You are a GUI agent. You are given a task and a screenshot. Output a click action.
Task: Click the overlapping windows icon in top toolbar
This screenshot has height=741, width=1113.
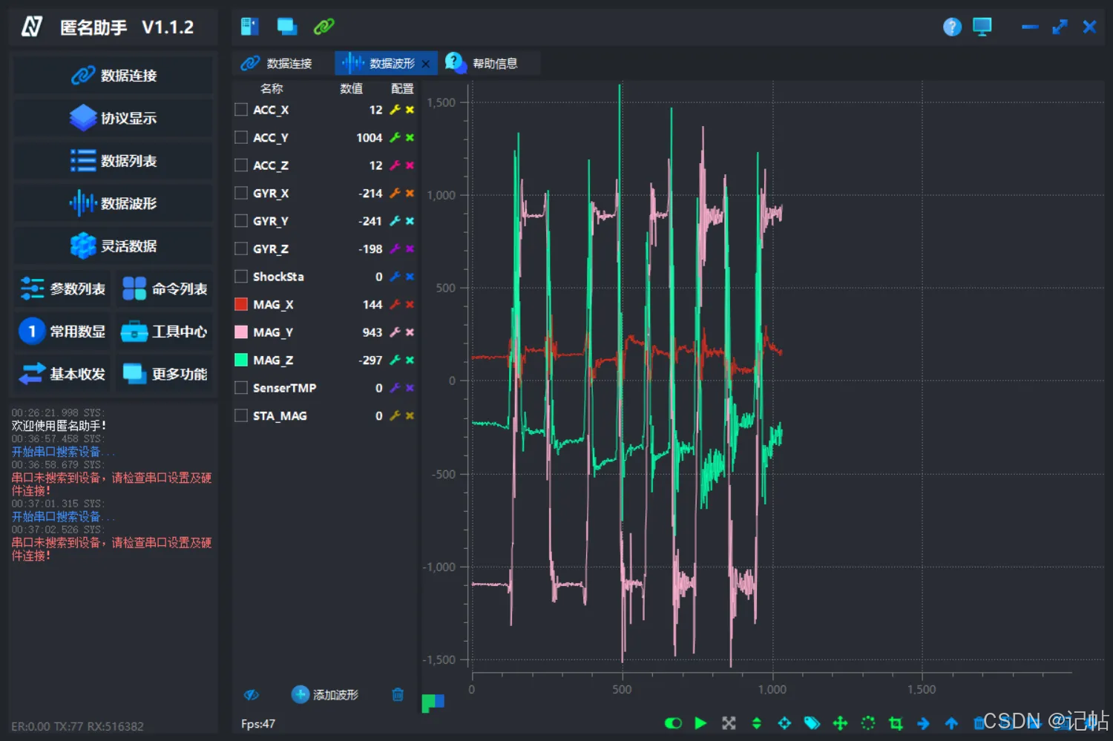tap(287, 27)
